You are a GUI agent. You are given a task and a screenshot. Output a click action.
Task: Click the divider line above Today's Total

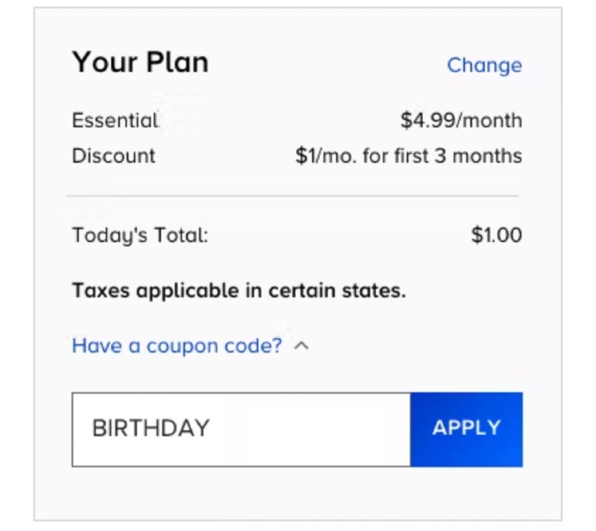coord(293,197)
